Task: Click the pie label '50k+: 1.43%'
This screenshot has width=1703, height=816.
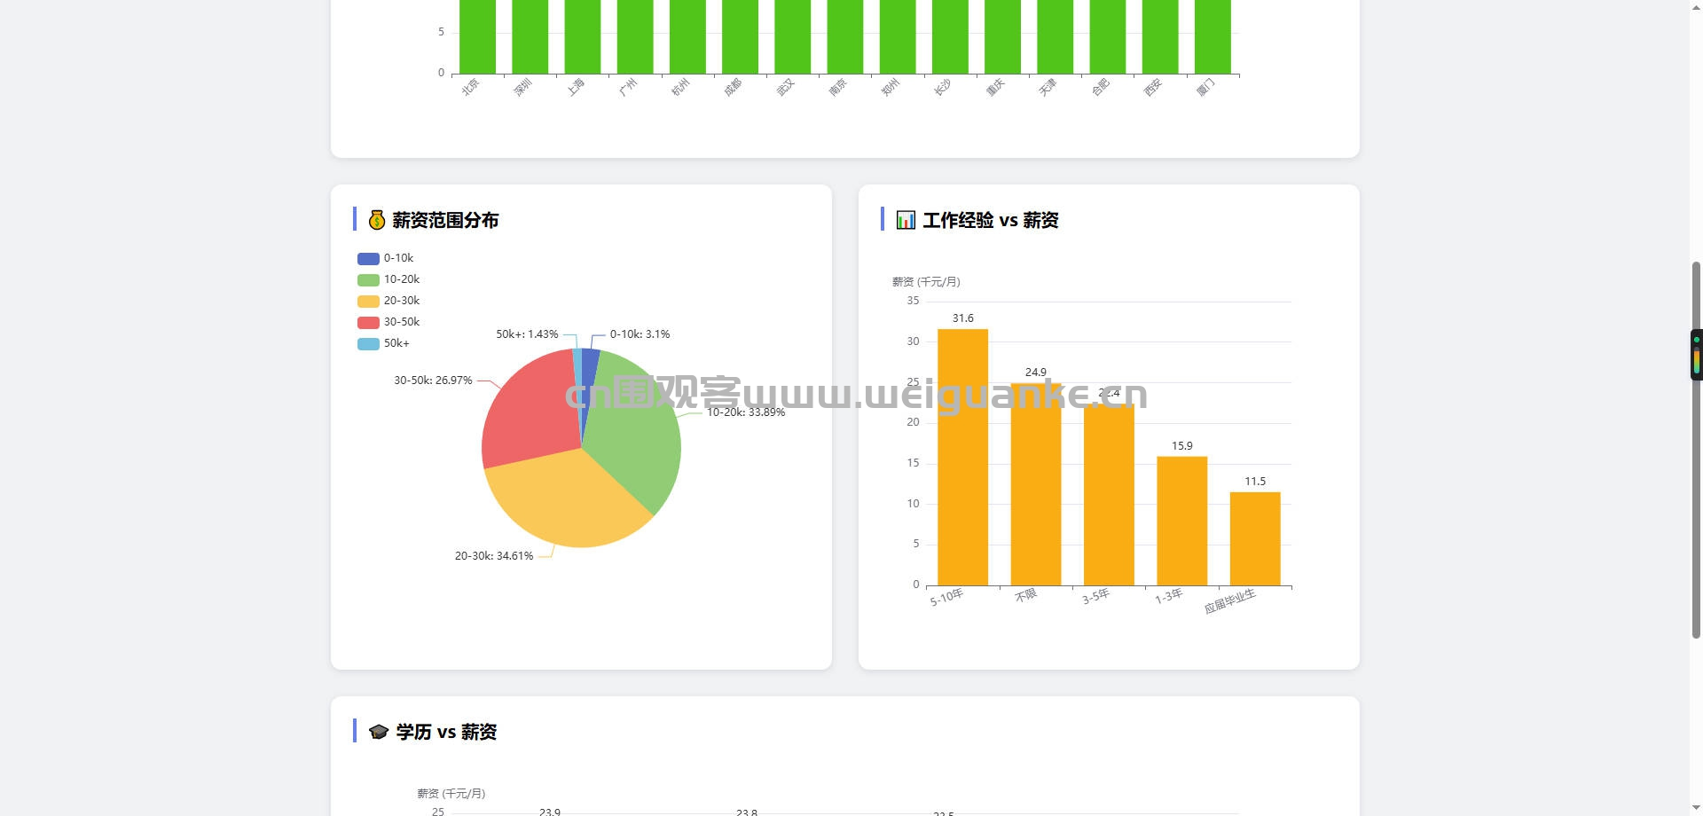Action: click(527, 334)
